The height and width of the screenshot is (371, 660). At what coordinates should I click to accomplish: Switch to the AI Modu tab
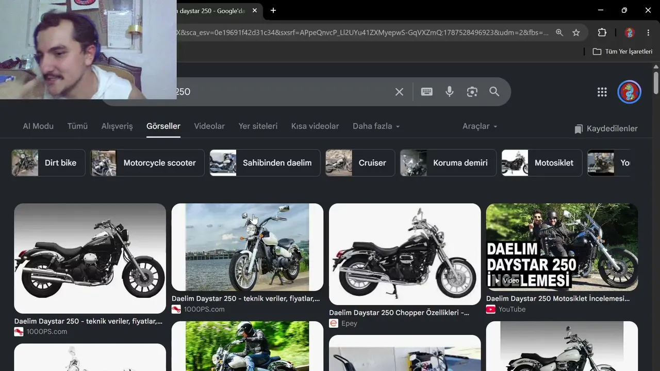point(38,126)
